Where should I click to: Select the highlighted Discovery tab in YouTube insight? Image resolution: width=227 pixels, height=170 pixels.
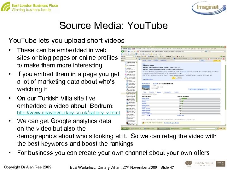[x=159, y=92]
